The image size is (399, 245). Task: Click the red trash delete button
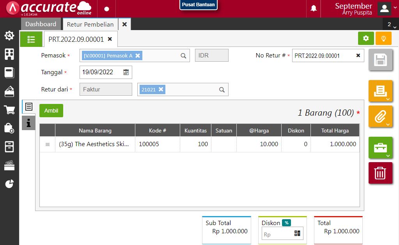(x=380, y=173)
